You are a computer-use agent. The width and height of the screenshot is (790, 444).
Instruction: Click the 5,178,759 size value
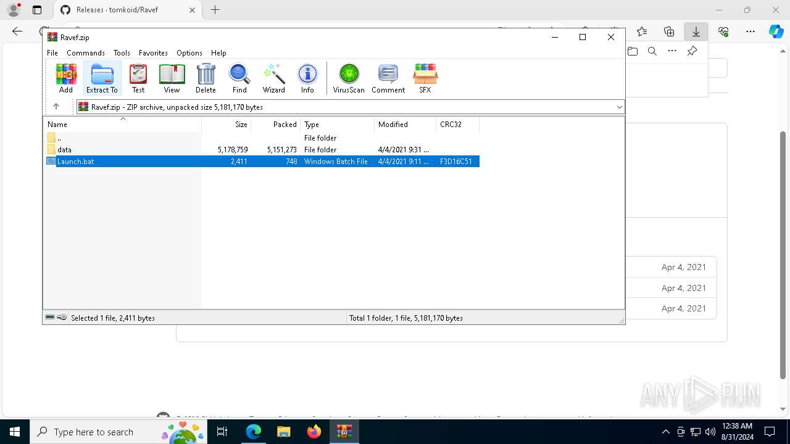(233, 150)
